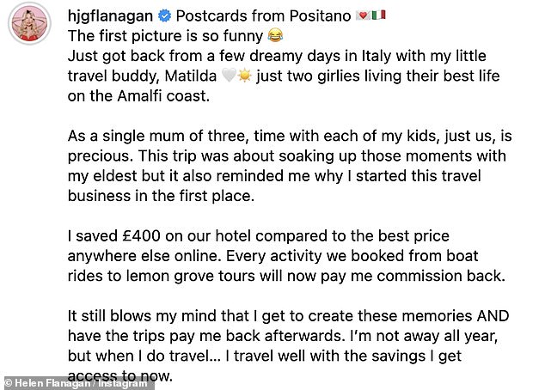Click the Helen Flanagan Instagram credit watermark
545x390 pixels.
coord(77,383)
